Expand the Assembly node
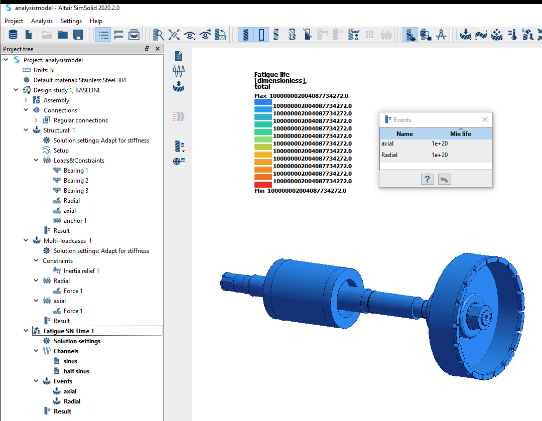This screenshot has height=421, width=542. pos(26,100)
